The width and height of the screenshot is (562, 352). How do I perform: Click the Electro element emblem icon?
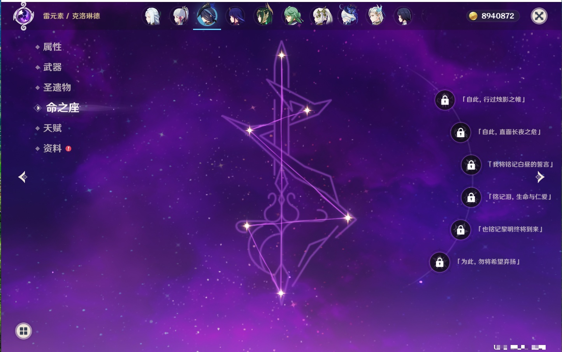[x=23, y=16]
